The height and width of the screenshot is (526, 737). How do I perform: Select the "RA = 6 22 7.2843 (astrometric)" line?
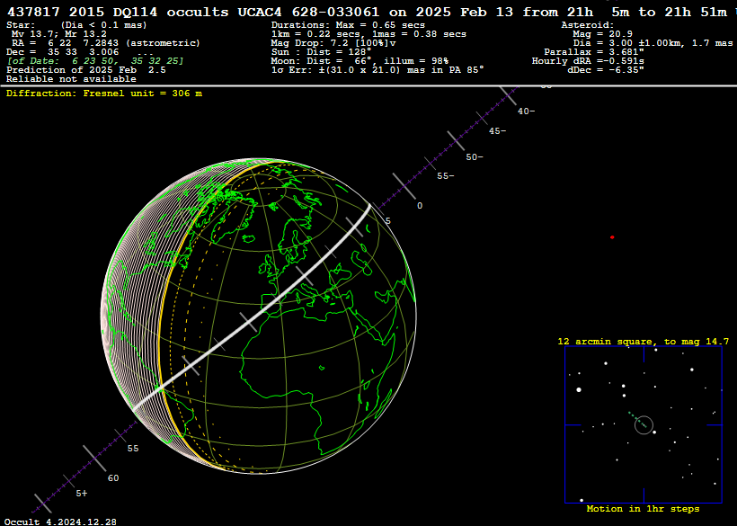[106, 43]
